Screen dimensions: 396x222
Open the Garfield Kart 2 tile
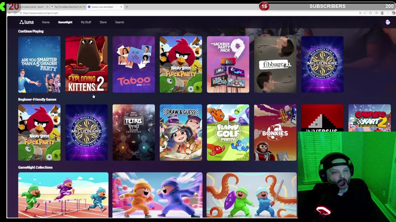[369, 118]
